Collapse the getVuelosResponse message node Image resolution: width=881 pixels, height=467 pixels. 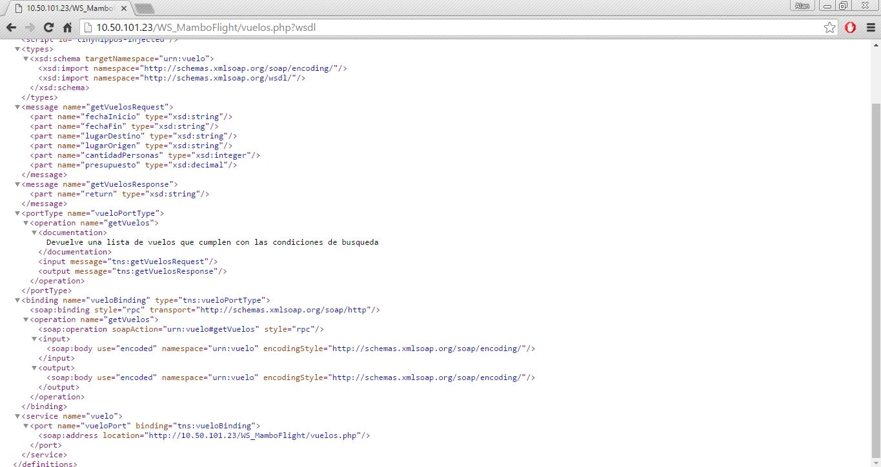click(17, 184)
